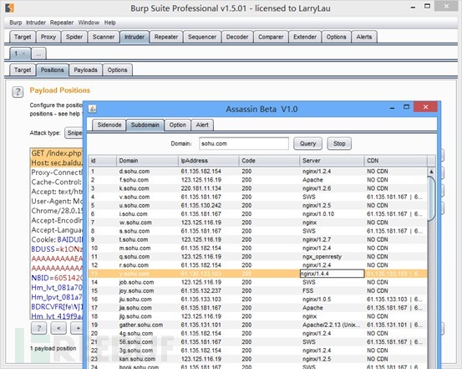Switch to the Proxy tab
This screenshot has width=462, height=369.
click(48, 37)
